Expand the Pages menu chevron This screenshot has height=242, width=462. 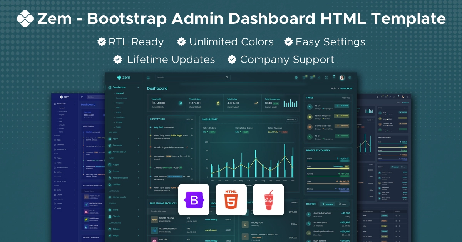coord(138,164)
